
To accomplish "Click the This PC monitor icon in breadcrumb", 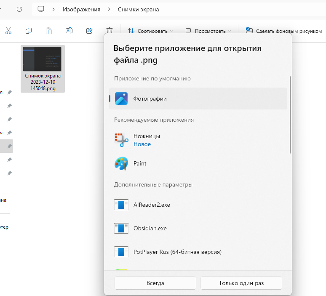I will [41, 9].
